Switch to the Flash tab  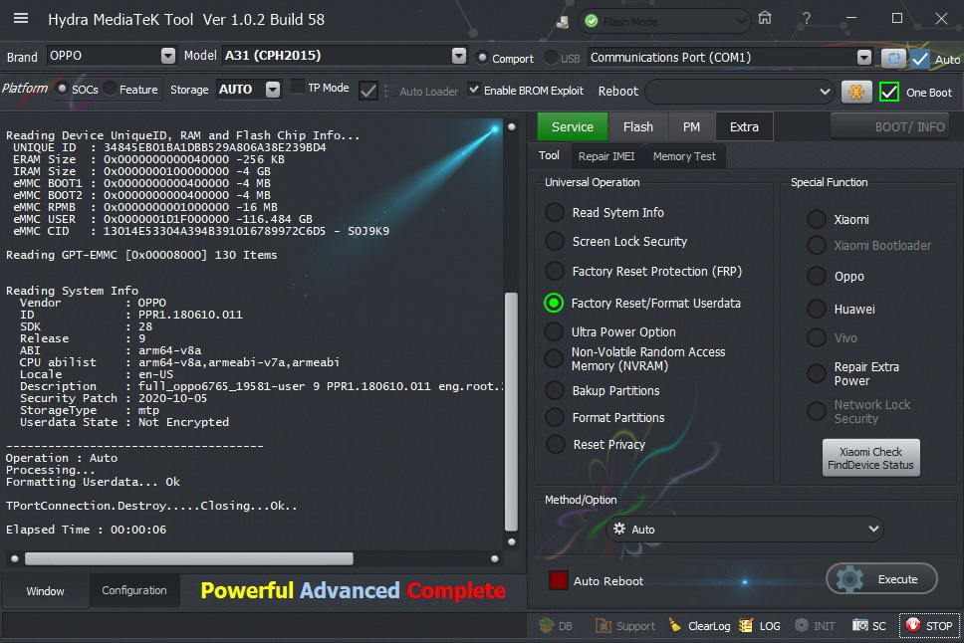pyautogui.click(x=638, y=126)
